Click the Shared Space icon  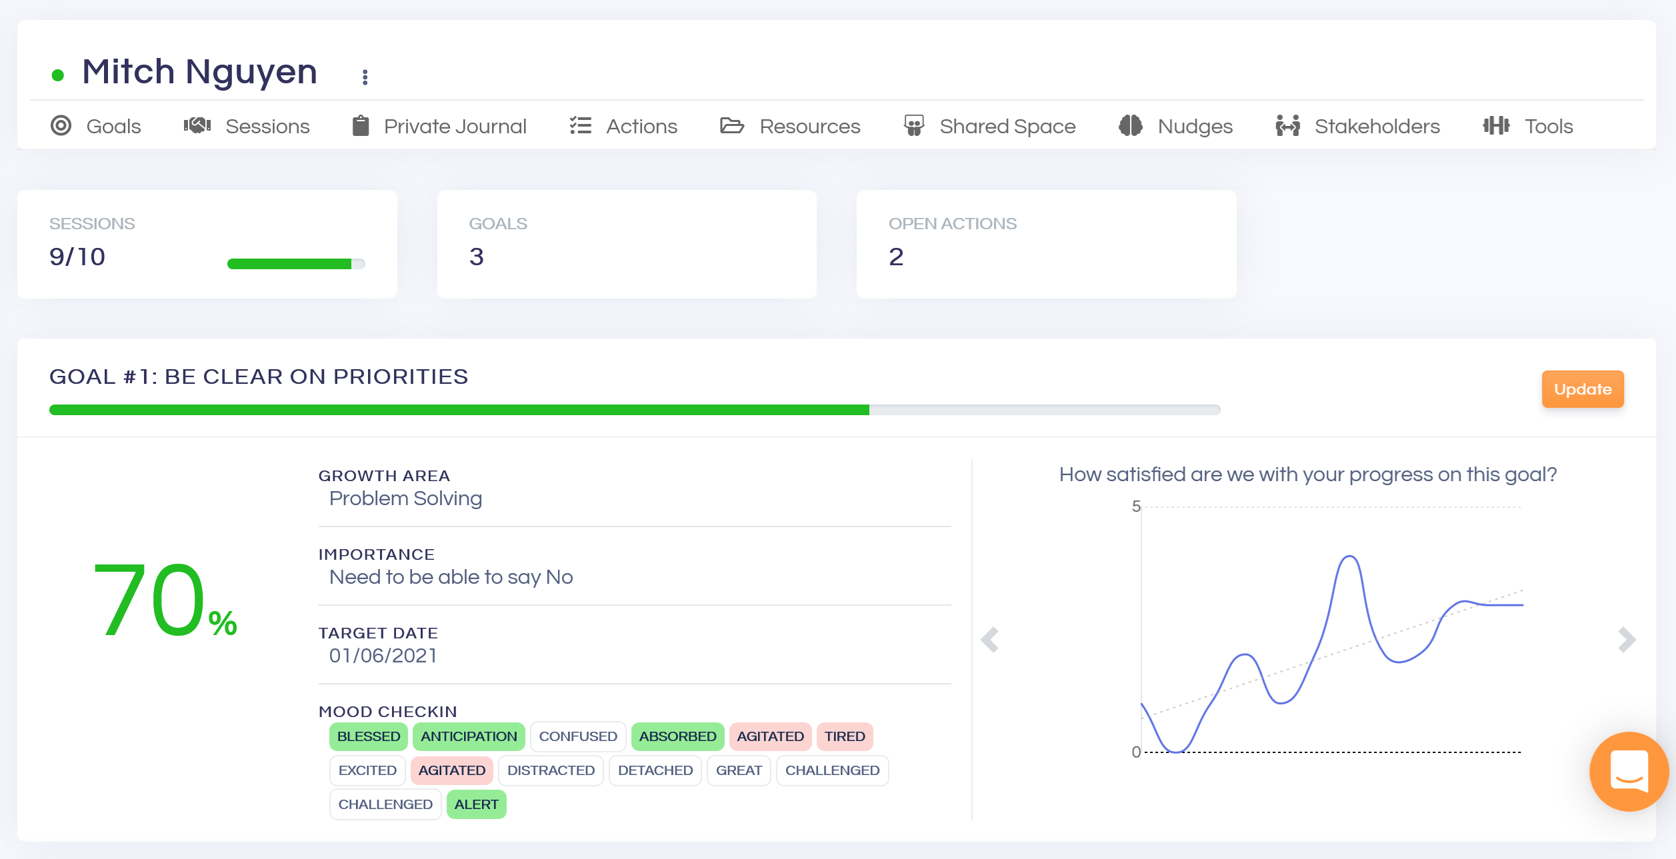click(914, 125)
